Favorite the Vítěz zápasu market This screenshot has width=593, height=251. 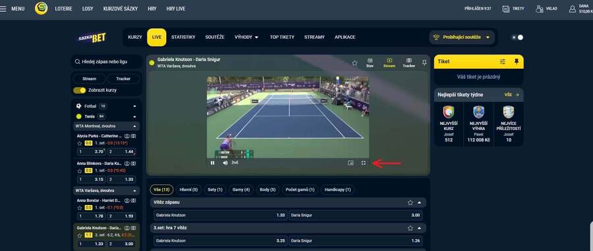(410, 202)
